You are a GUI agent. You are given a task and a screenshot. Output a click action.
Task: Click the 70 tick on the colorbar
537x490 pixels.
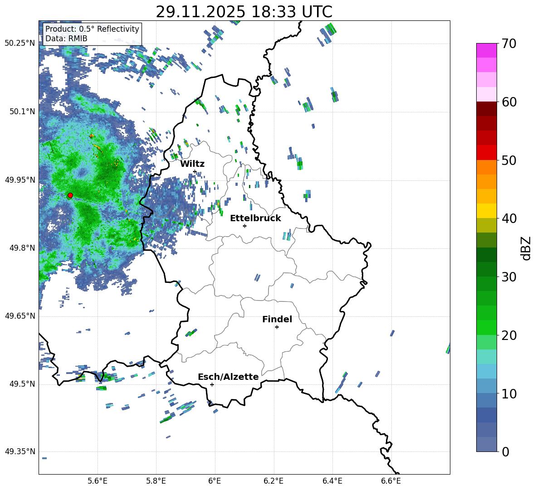[509, 44]
